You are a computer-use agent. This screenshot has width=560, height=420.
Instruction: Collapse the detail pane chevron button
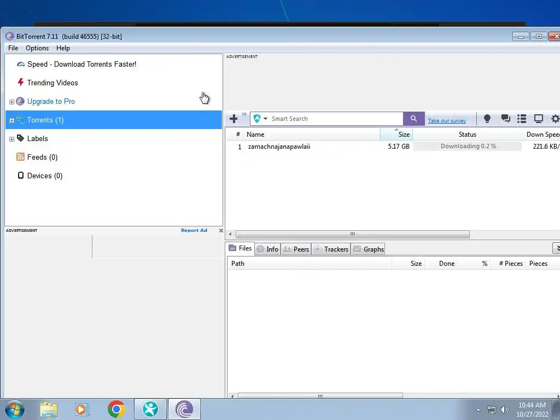tap(557, 248)
